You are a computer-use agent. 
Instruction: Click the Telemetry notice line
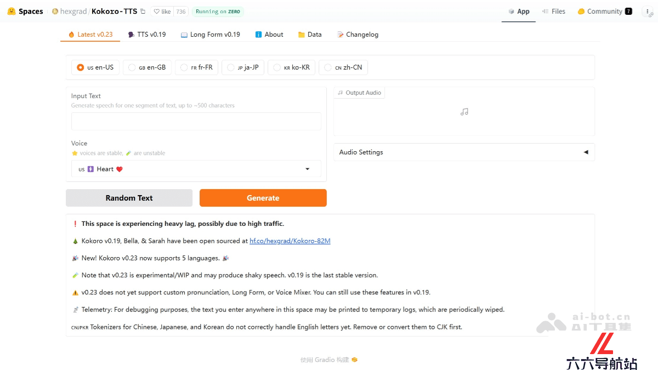pos(288,309)
